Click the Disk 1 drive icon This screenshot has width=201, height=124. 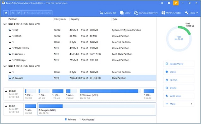pyautogui.click(x=5, y=66)
